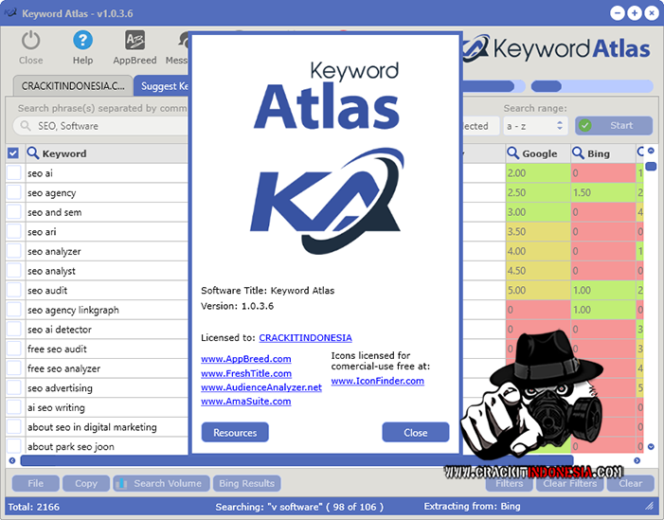The width and height of the screenshot is (664, 520).
Task: Open the Search range 'a - z' dropdown
Action: click(534, 125)
